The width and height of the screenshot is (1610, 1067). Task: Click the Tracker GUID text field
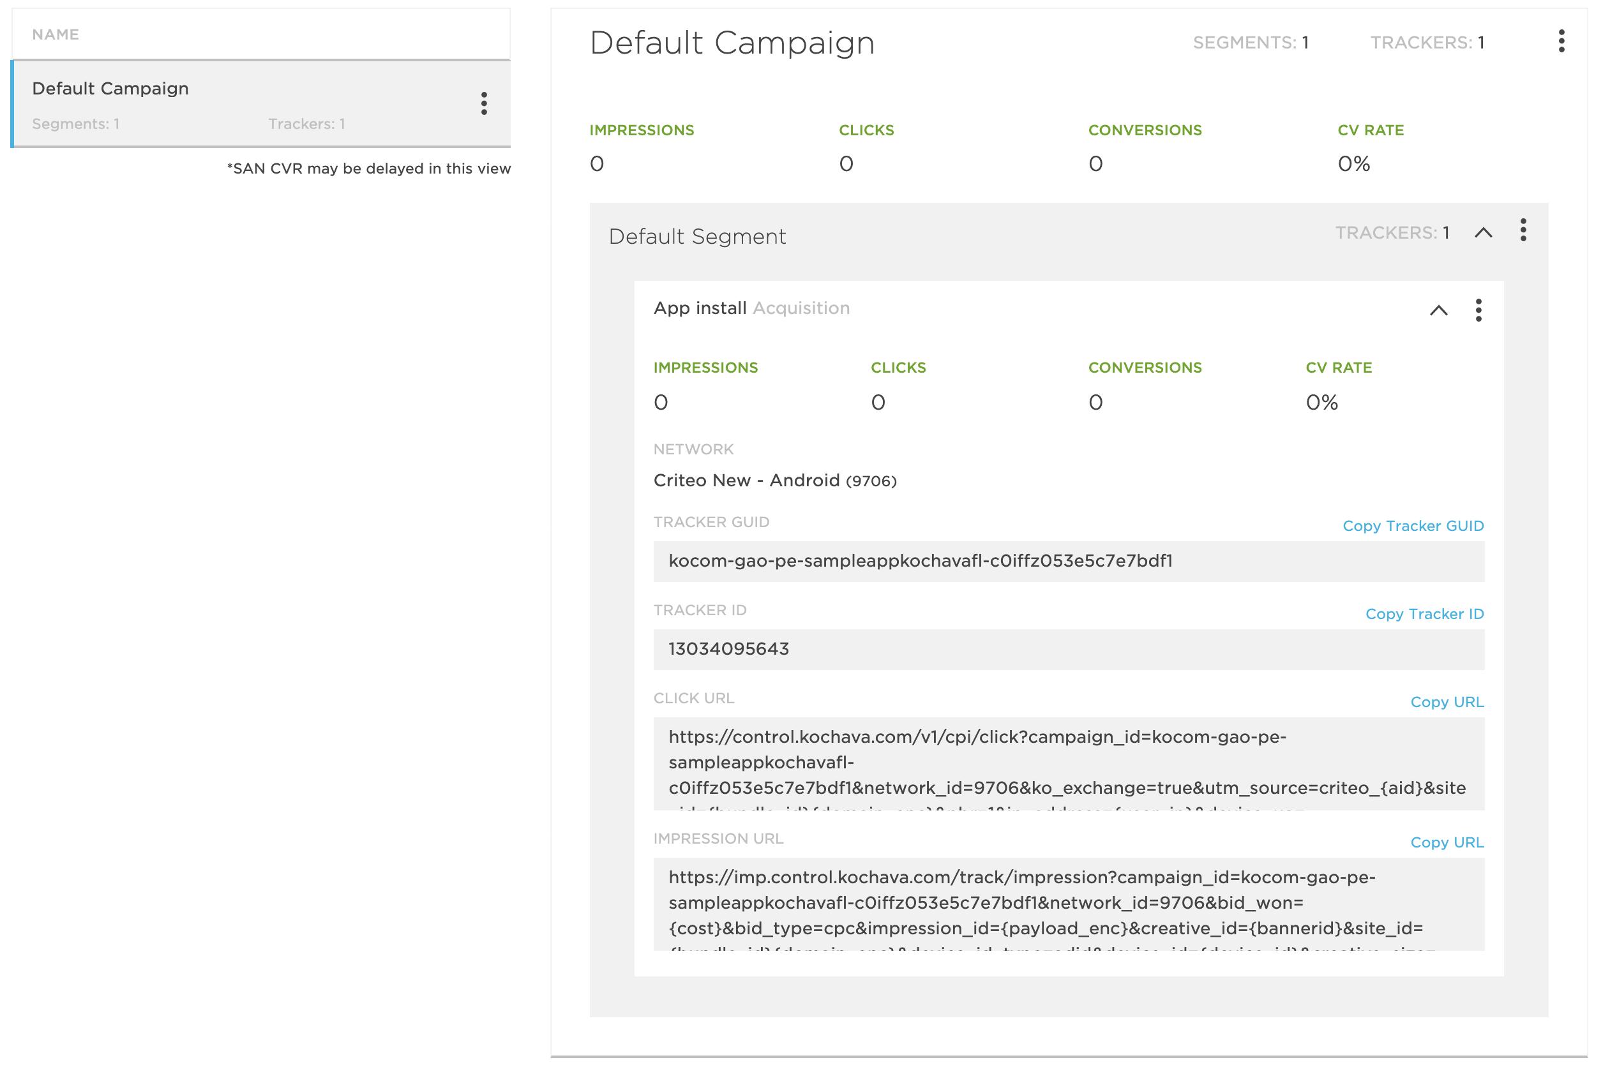pyautogui.click(x=1069, y=562)
